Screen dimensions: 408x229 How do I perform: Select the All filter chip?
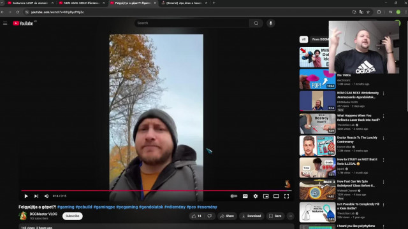(303, 39)
